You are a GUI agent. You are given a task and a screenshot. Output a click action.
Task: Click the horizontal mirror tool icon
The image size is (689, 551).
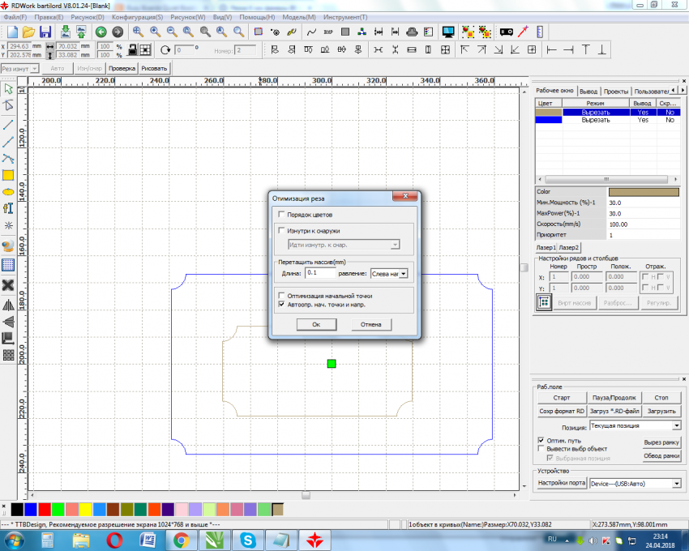pyautogui.click(x=8, y=305)
